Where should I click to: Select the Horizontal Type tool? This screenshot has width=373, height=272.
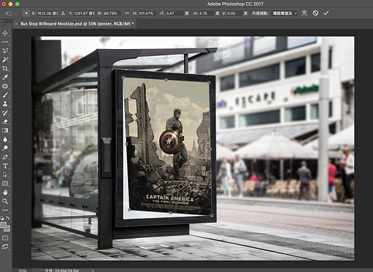[6, 166]
